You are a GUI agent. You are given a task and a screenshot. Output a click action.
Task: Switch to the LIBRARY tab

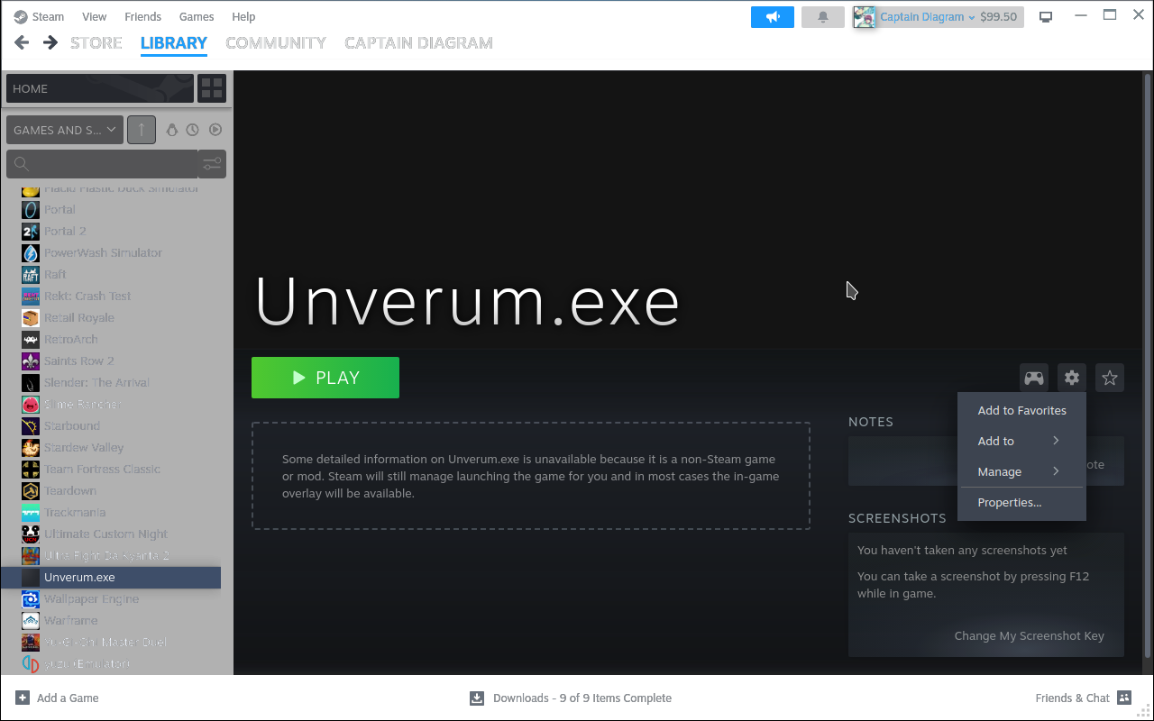coord(174,42)
